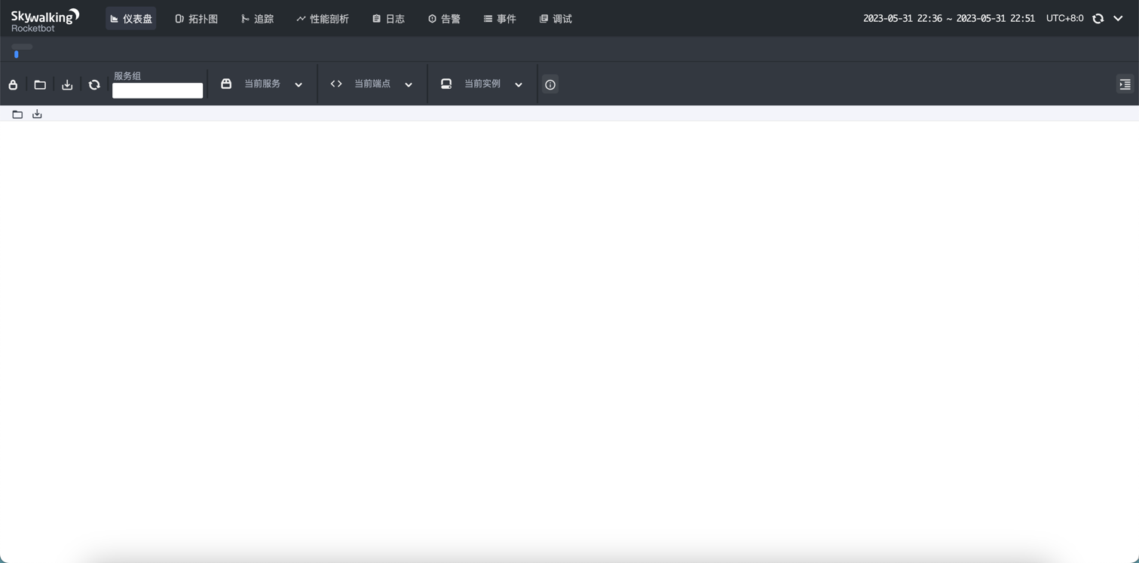1139x563 pixels.
Task: Switch to the 拓扑图 topology tab
Action: point(197,19)
